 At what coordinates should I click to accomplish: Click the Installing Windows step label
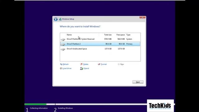[x=65, y=108]
